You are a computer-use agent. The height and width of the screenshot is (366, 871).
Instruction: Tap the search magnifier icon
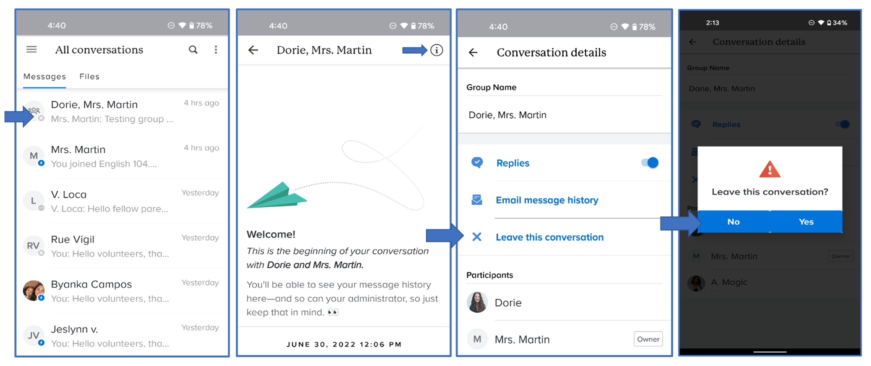point(193,49)
